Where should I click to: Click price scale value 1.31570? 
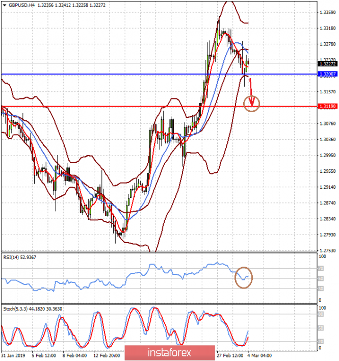click(328, 92)
